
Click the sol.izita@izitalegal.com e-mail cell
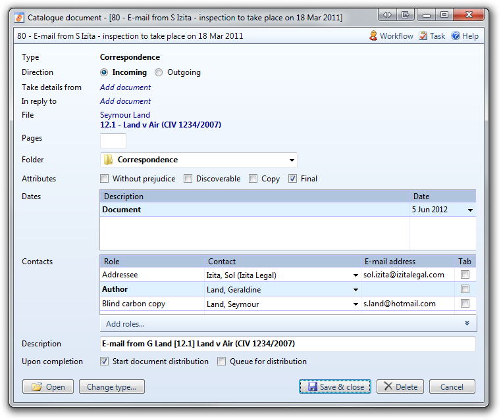[x=408, y=275]
